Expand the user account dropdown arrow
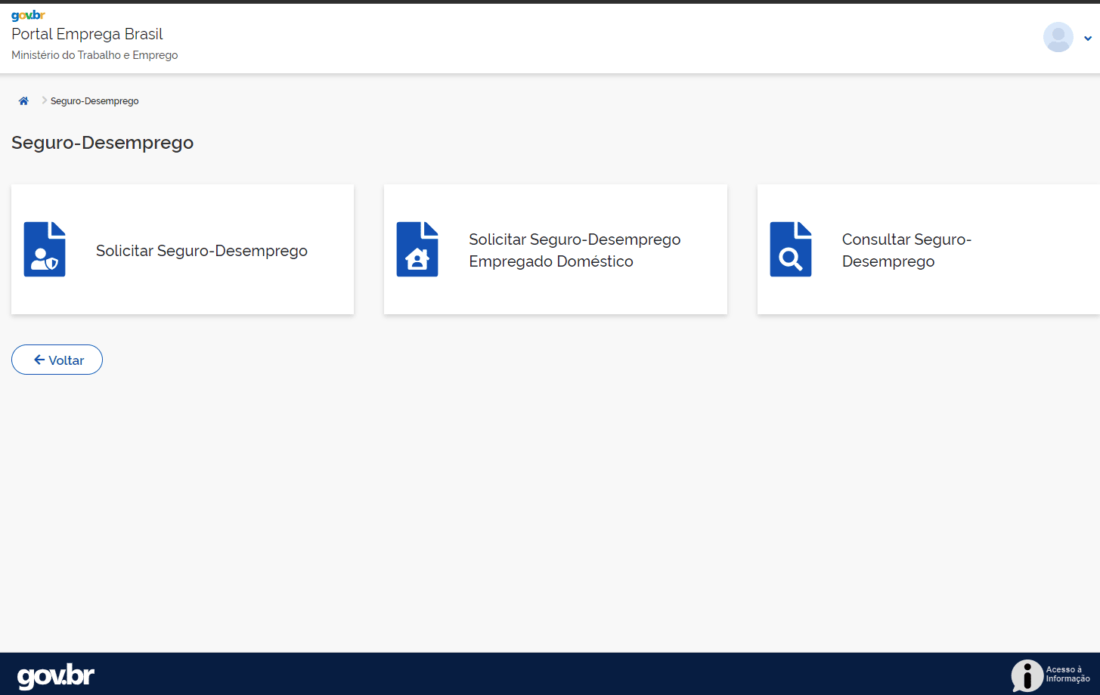 click(1087, 39)
